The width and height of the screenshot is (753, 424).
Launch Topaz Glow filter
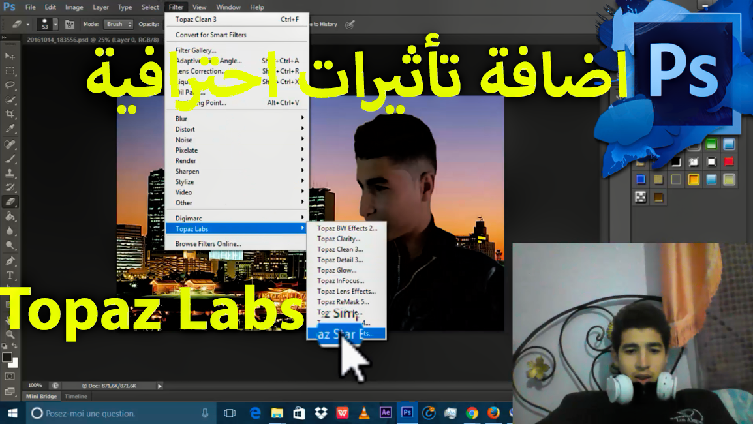pyautogui.click(x=346, y=270)
